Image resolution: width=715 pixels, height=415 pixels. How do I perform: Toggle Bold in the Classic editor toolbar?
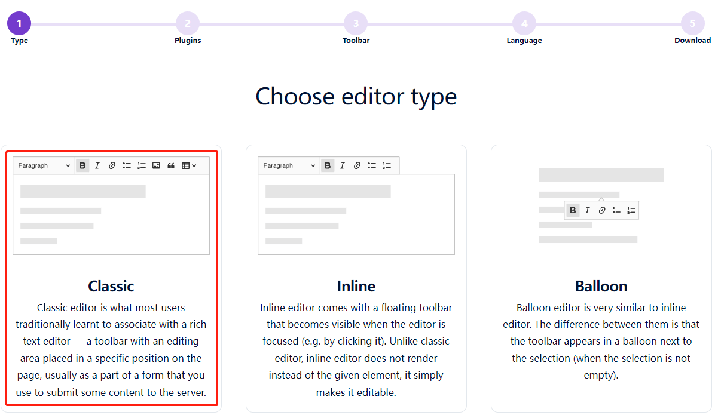(x=82, y=165)
